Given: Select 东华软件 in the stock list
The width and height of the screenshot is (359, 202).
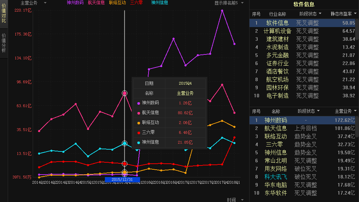Looking at the screenshot, I should click(303, 193).
